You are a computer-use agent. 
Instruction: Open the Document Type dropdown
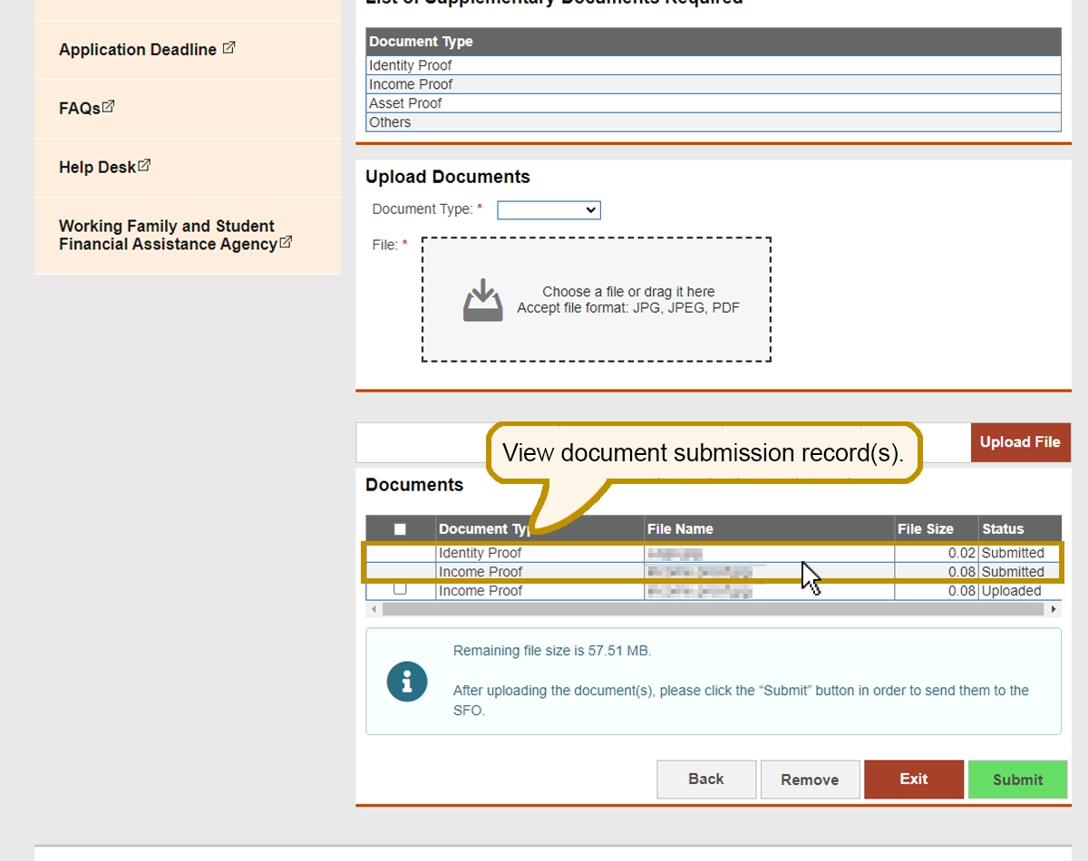pos(549,210)
